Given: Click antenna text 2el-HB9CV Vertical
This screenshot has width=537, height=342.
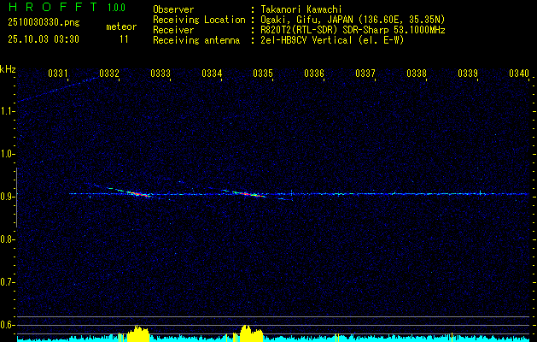Looking at the screenshot, I should coord(306,40).
